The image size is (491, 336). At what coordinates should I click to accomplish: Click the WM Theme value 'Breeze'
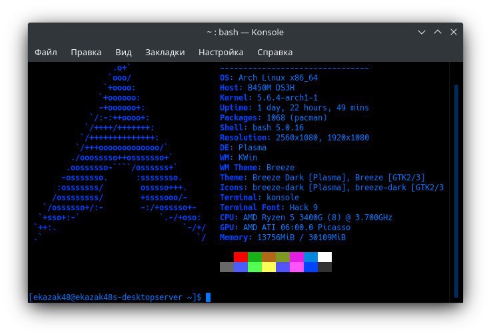pos(280,168)
